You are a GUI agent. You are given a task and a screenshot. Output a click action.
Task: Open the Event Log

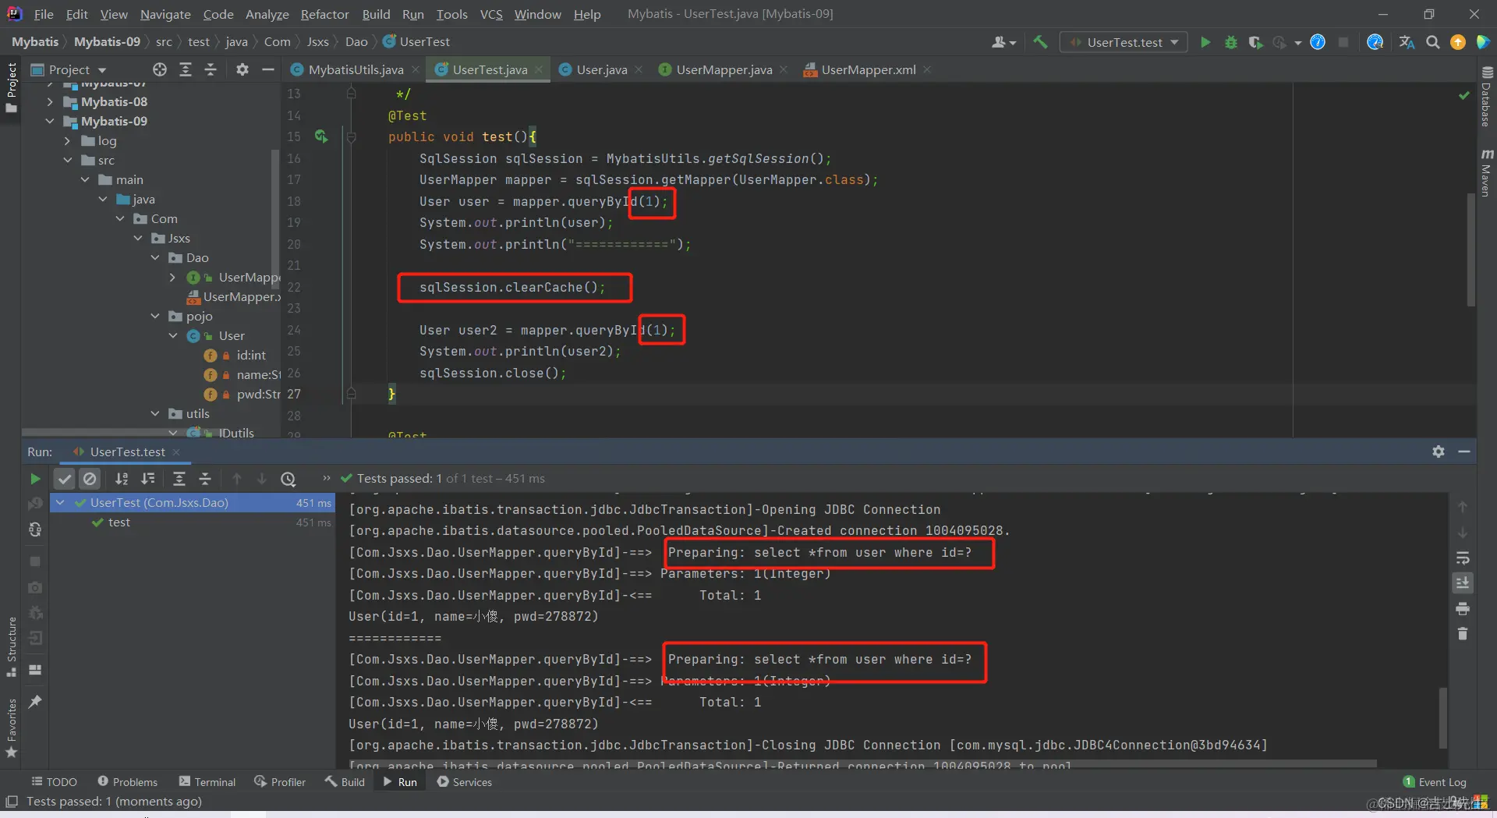[1435, 782]
